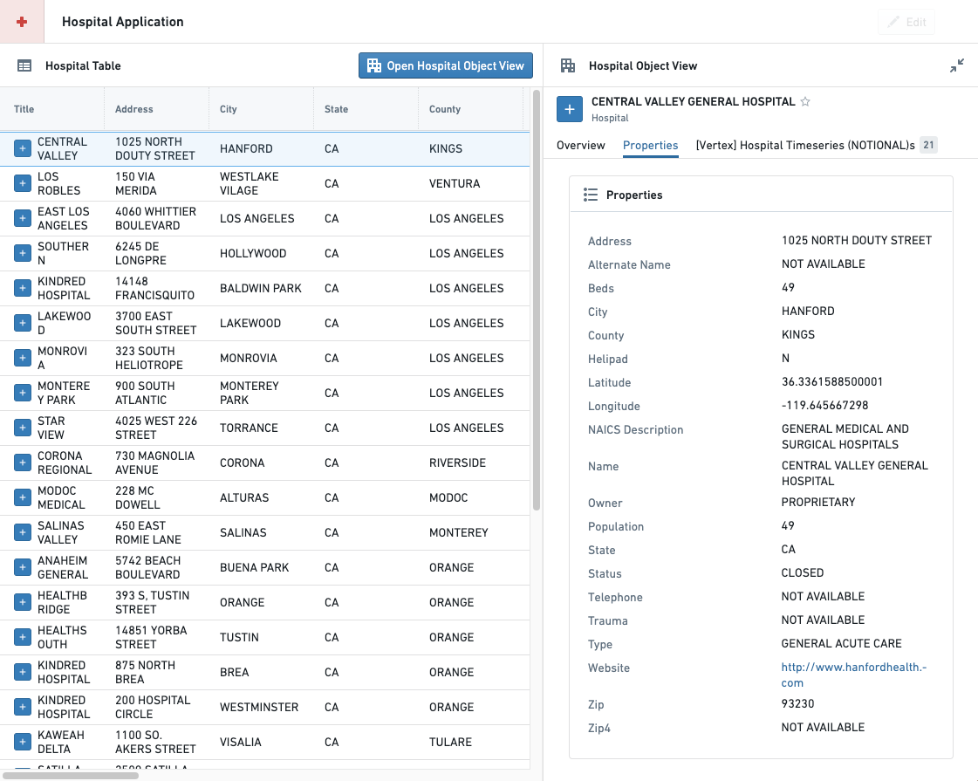This screenshot has height=781, width=978.
Task: Click the plus icon in MODOC MEDICAL row
Action: [x=23, y=497]
